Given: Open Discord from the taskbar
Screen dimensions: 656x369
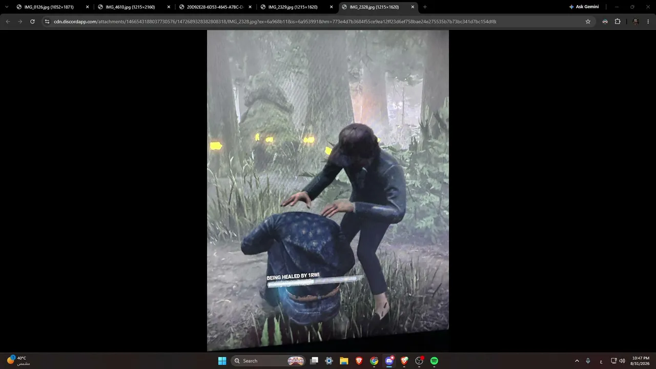Looking at the screenshot, I should [389, 361].
